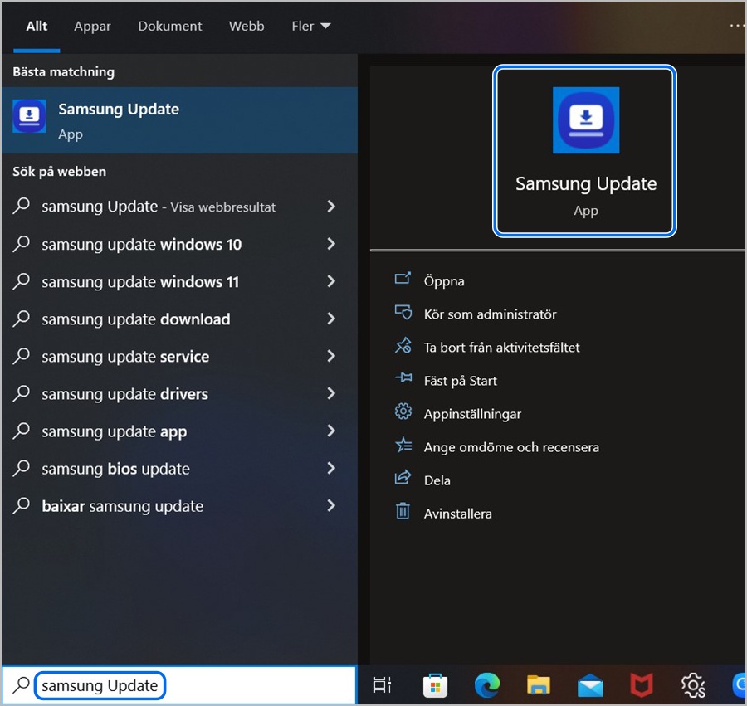
Task: Switch to the Appar tab
Action: (x=92, y=26)
